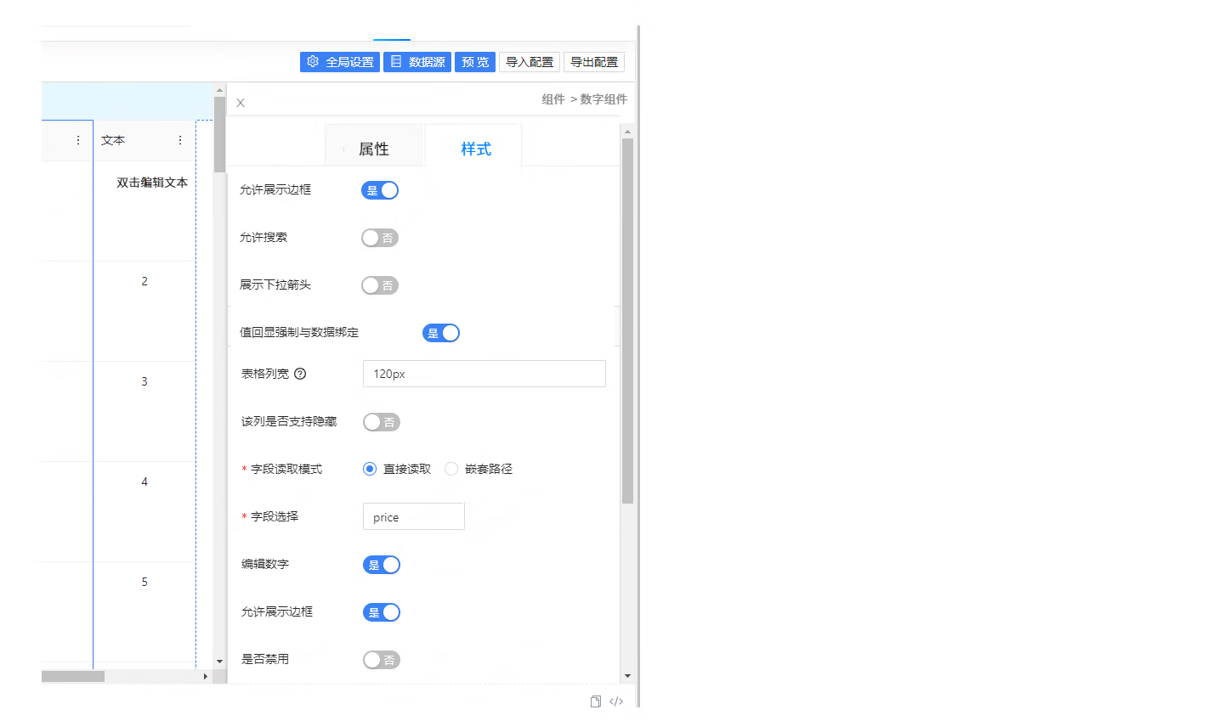Image resolution: width=1224 pixels, height=721 pixels.
Task: Click the properties panel vertical scrollbar thumb
Action: tap(628, 321)
